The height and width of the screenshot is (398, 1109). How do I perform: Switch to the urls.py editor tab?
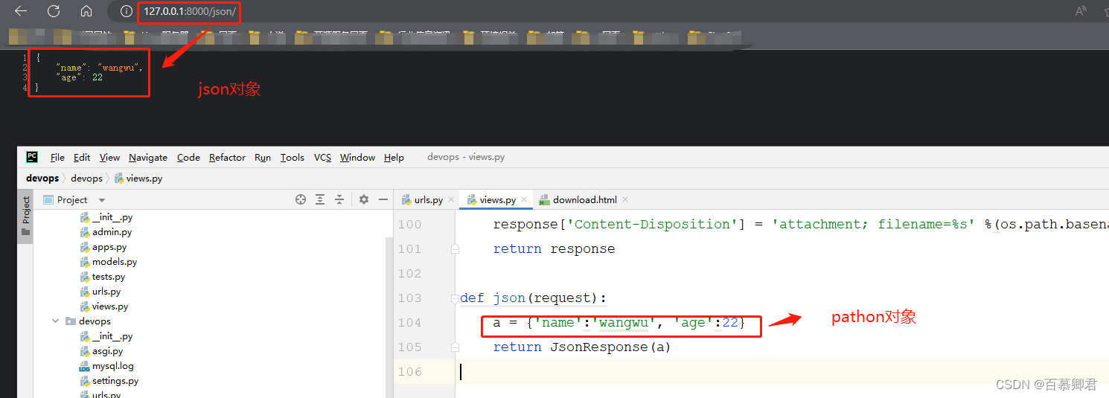click(428, 199)
